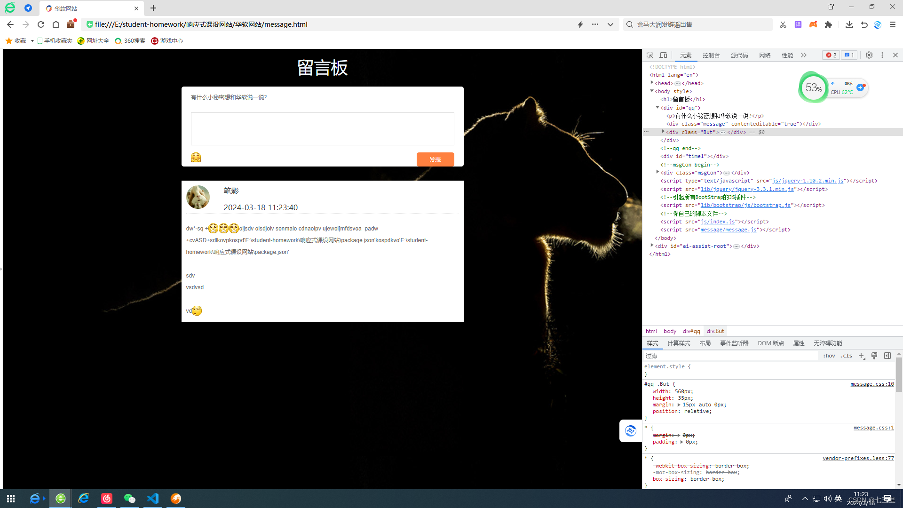Collapse the div id="qq" node

(657, 107)
